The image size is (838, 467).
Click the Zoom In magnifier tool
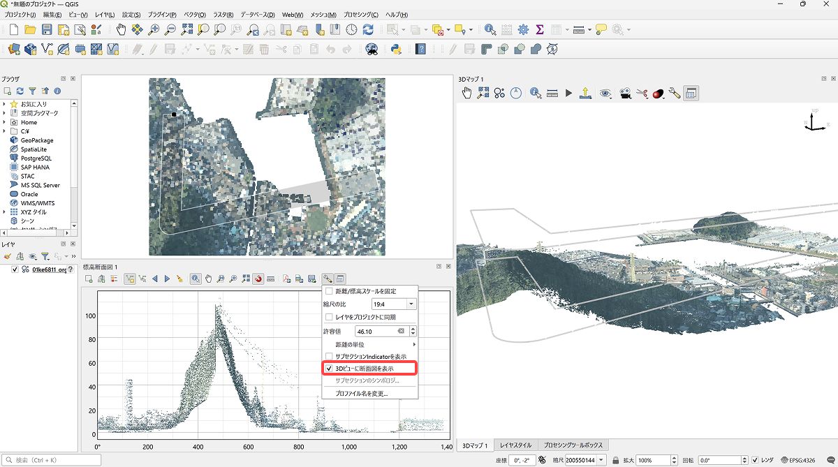point(154,29)
